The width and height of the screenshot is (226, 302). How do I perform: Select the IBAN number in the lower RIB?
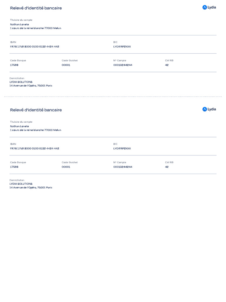[34, 148]
